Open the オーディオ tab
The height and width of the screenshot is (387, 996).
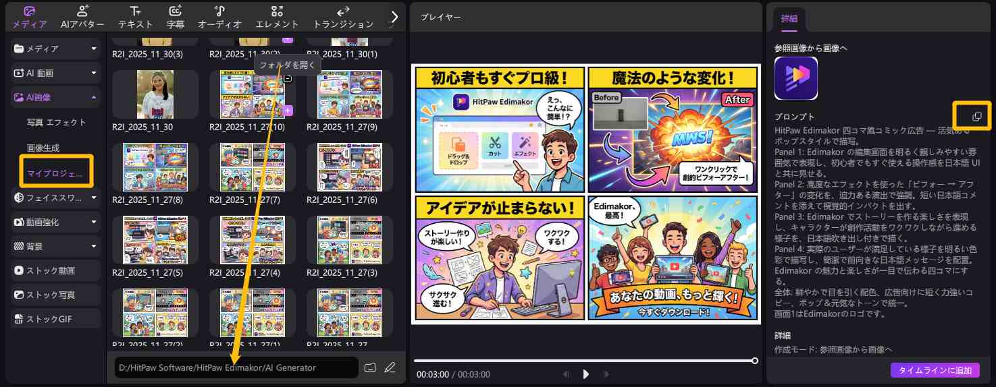click(x=219, y=17)
